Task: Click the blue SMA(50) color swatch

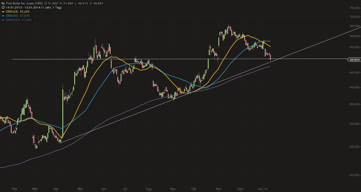Action: coord(3,16)
